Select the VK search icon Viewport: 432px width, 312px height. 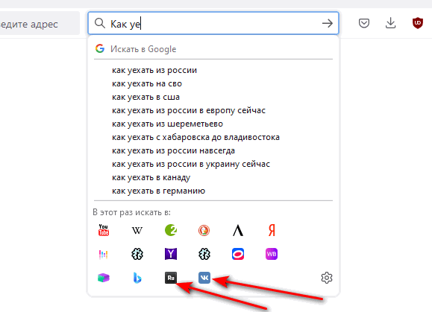pos(204,278)
